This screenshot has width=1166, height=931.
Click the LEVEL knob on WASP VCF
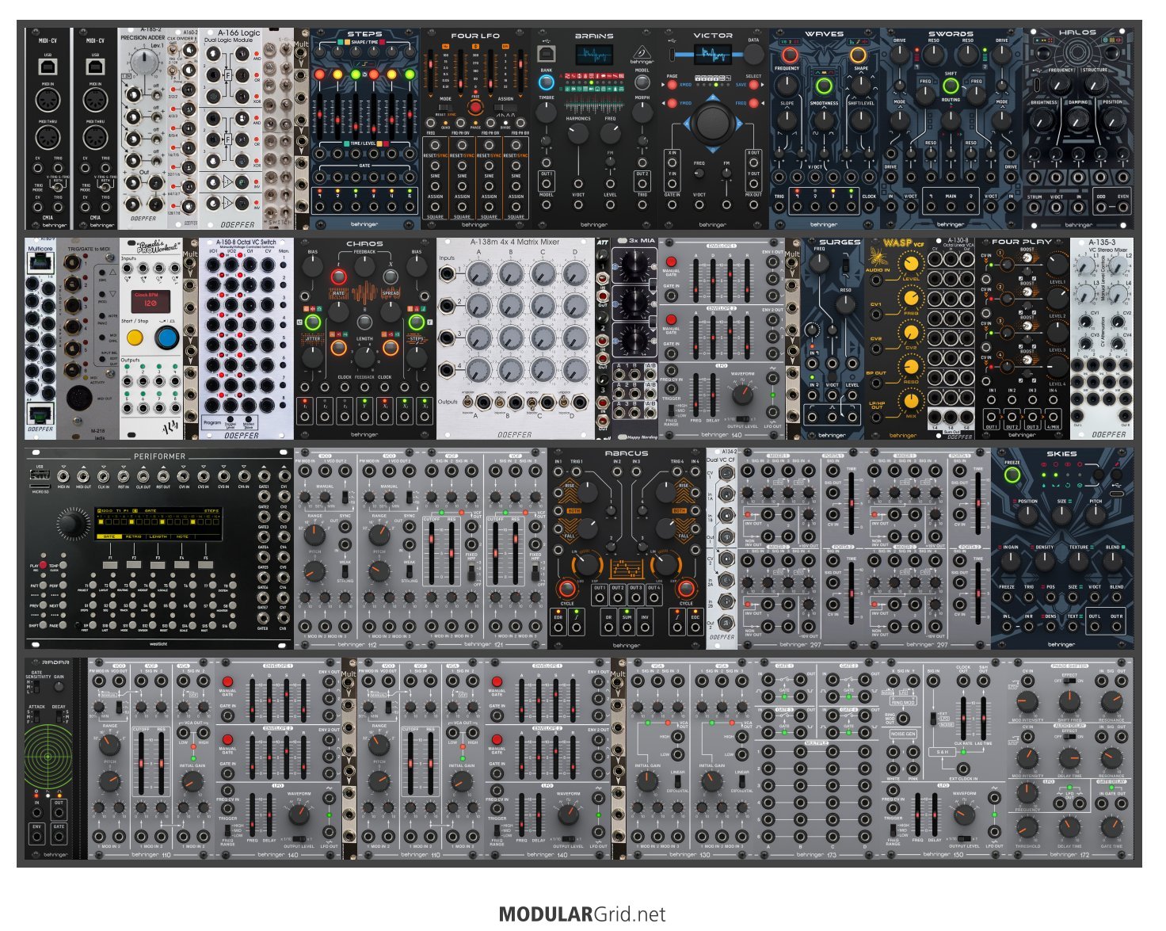click(x=911, y=265)
